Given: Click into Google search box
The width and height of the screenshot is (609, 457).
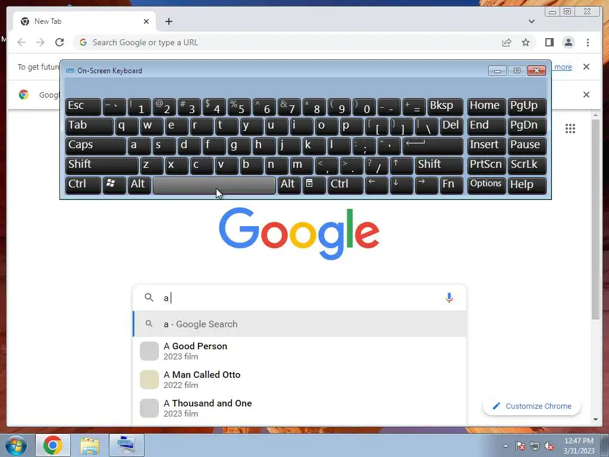Looking at the screenshot, I should pos(299,298).
